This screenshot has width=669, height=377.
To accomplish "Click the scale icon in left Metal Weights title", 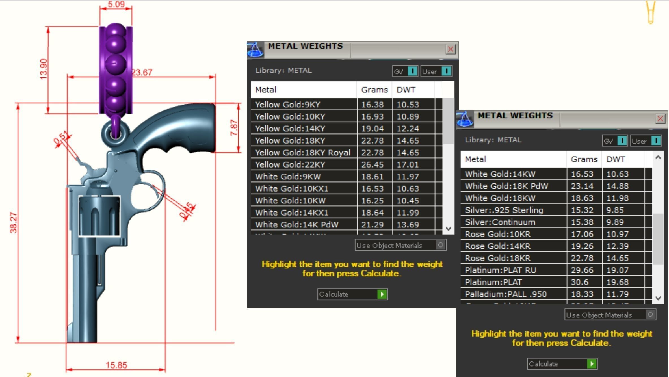I will pyautogui.click(x=255, y=50).
